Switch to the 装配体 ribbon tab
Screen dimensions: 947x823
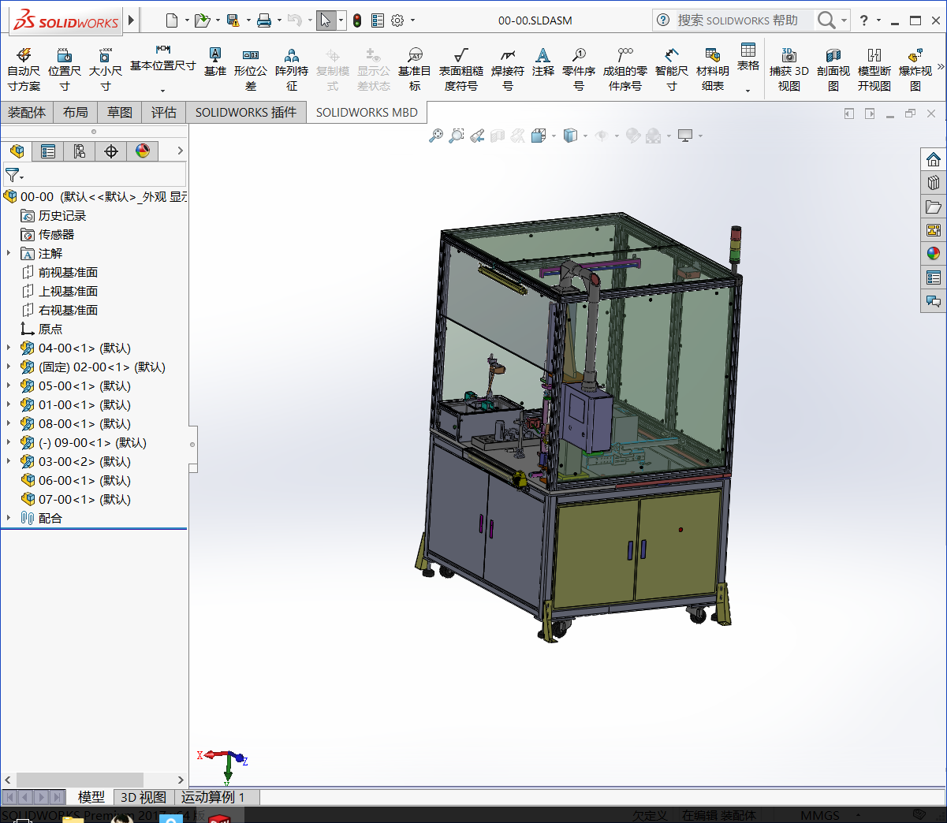coord(27,113)
